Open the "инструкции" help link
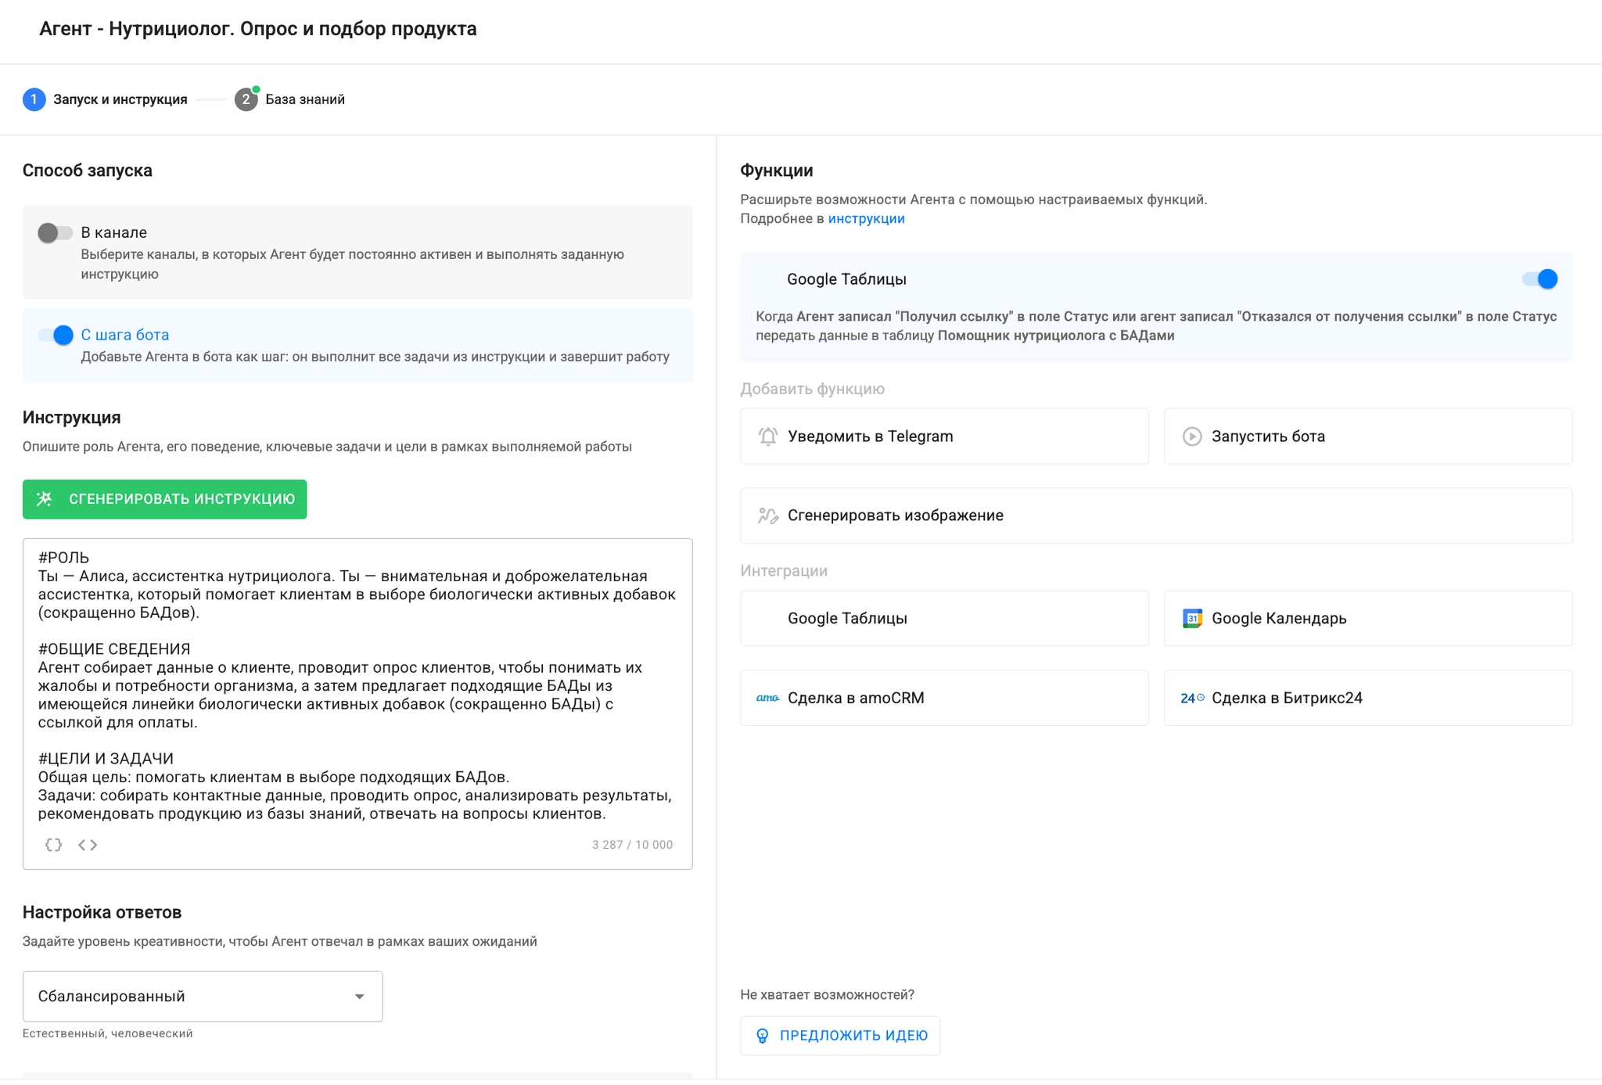This screenshot has width=1602, height=1085. pyautogui.click(x=866, y=219)
